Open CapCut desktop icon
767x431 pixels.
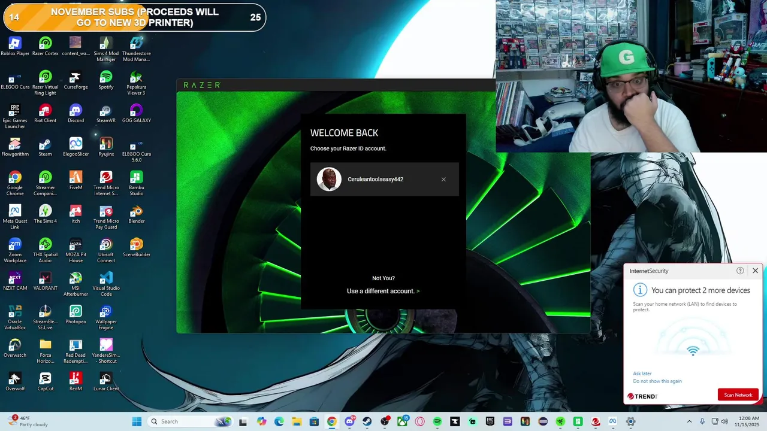pos(45,381)
